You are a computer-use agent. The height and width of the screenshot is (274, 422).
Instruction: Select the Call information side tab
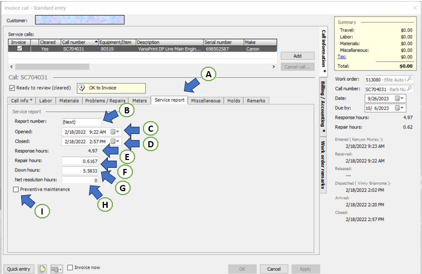pos(324,51)
